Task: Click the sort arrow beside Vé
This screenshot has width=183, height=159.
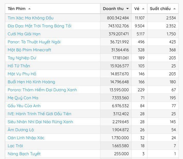Action: 143,9
